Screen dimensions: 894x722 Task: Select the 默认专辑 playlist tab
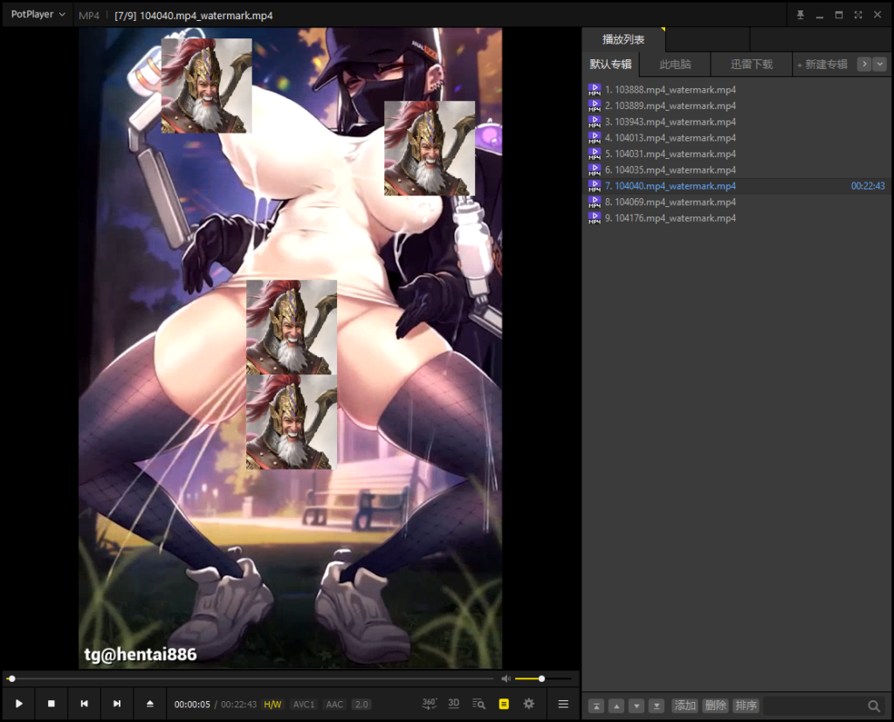(x=610, y=65)
